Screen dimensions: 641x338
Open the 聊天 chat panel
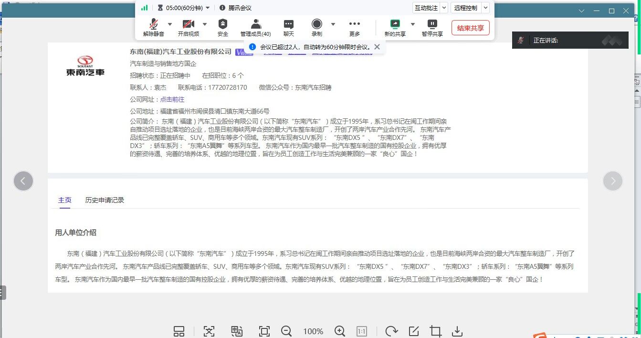(x=289, y=28)
